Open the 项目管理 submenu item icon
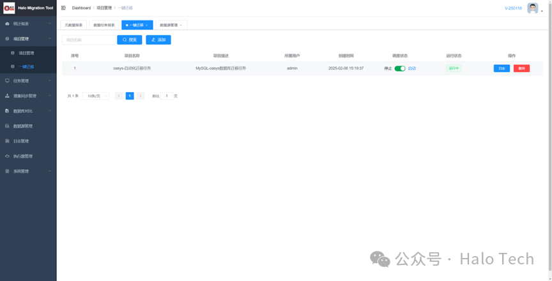 coord(13,53)
